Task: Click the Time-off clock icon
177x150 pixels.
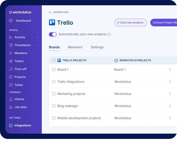Action: pos(11,69)
